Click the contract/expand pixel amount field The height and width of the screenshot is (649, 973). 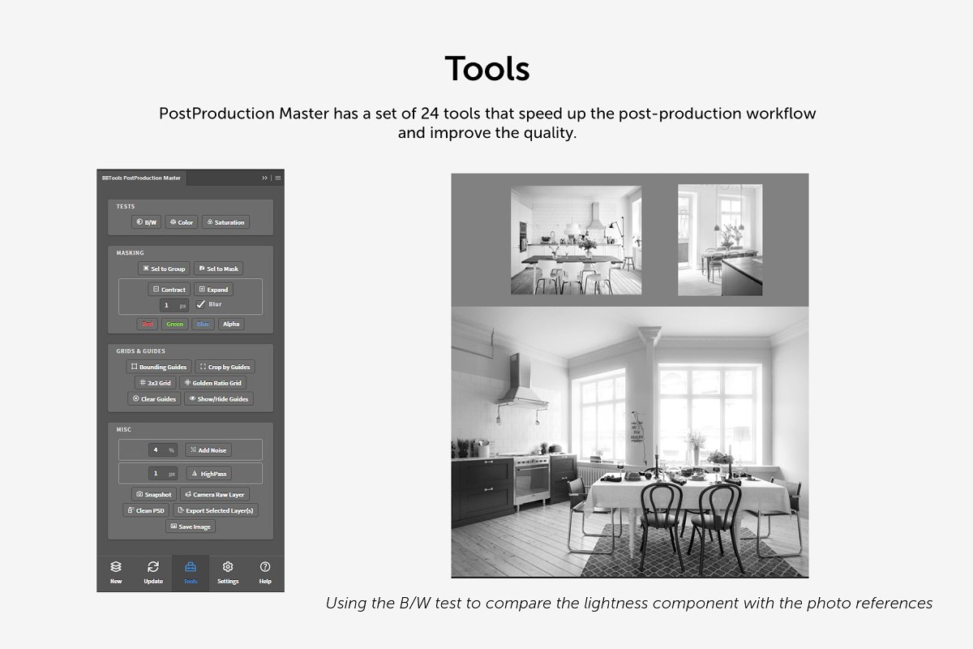174,306
